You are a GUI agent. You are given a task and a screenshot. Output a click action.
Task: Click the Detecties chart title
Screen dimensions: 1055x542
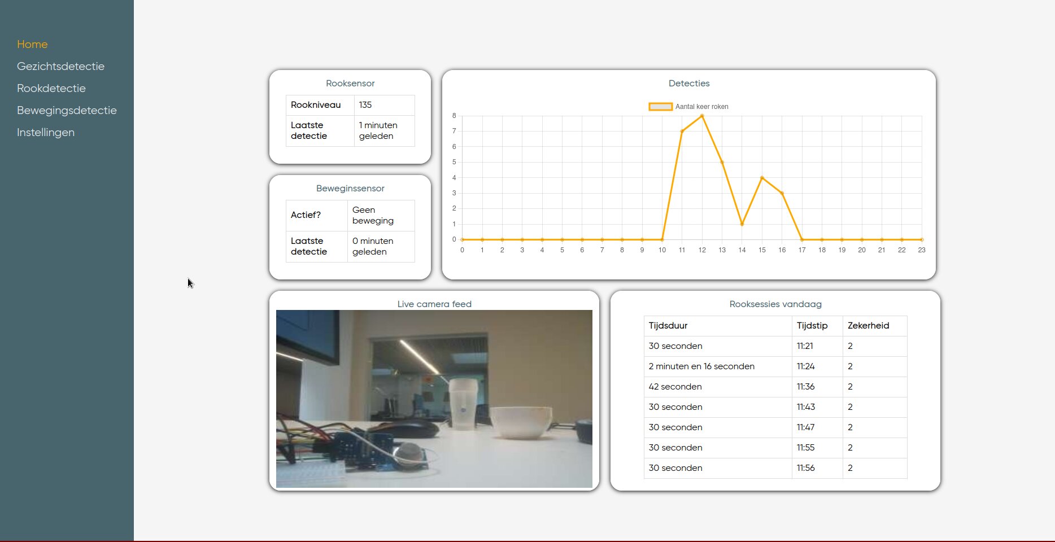pos(688,84)
